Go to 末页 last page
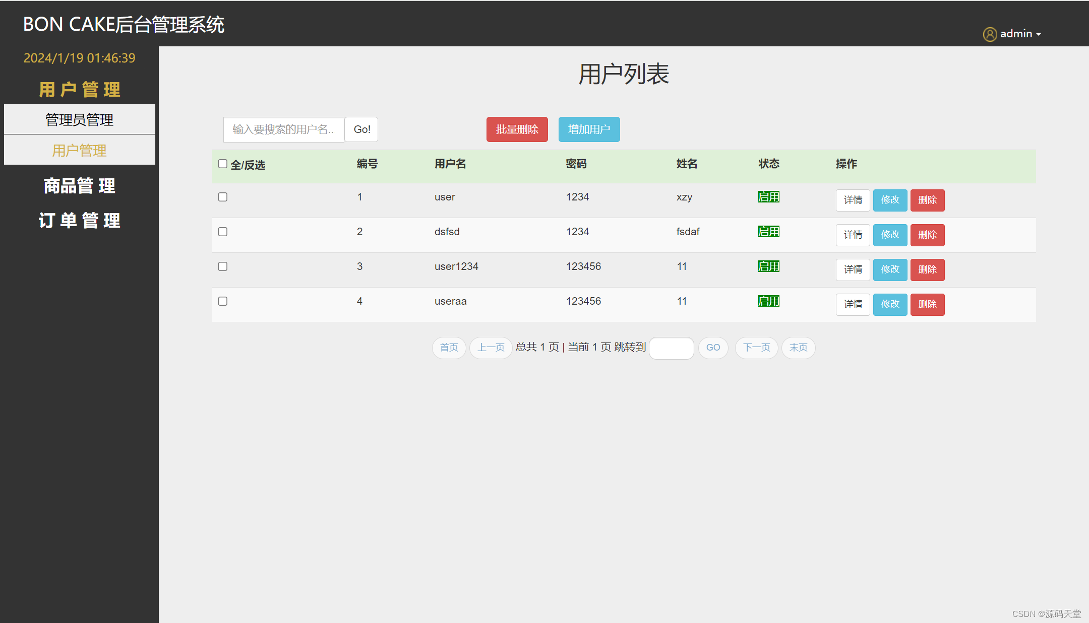Viewport: 1089px width, 623px height. tap(799, 348)
